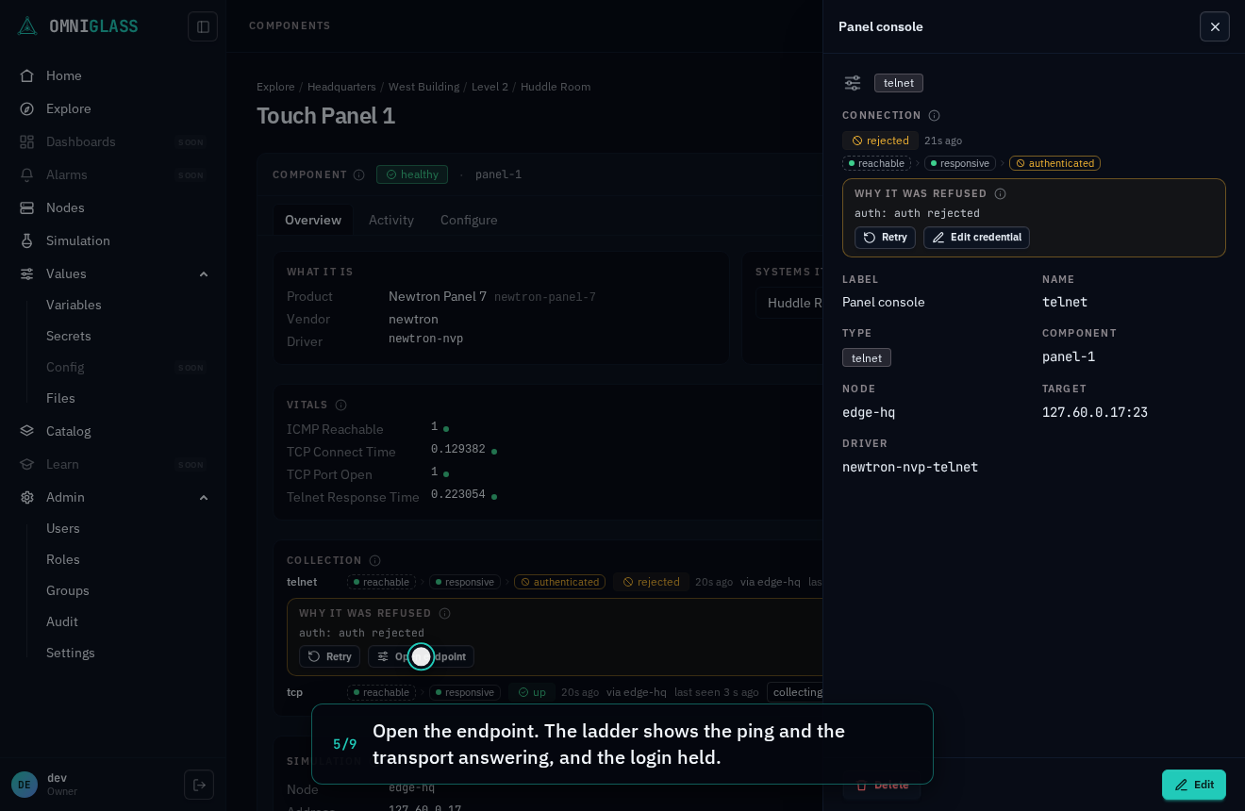Click Retry in the Collection section
Viewport: 1245px width, 811px height.
329,656
